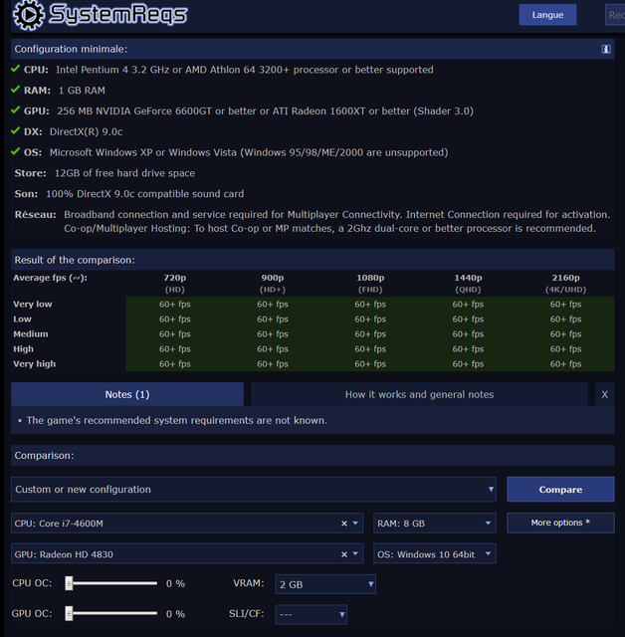Switch to the Notes (1) tab
Screen dimensions: 625x637
[127, 394]
